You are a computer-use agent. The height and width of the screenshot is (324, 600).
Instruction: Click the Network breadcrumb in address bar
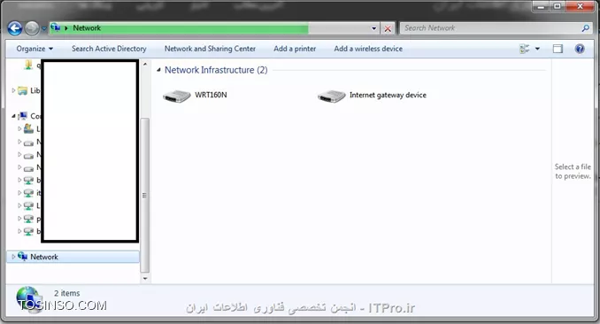pyautogui.click(x=87, y=28)
